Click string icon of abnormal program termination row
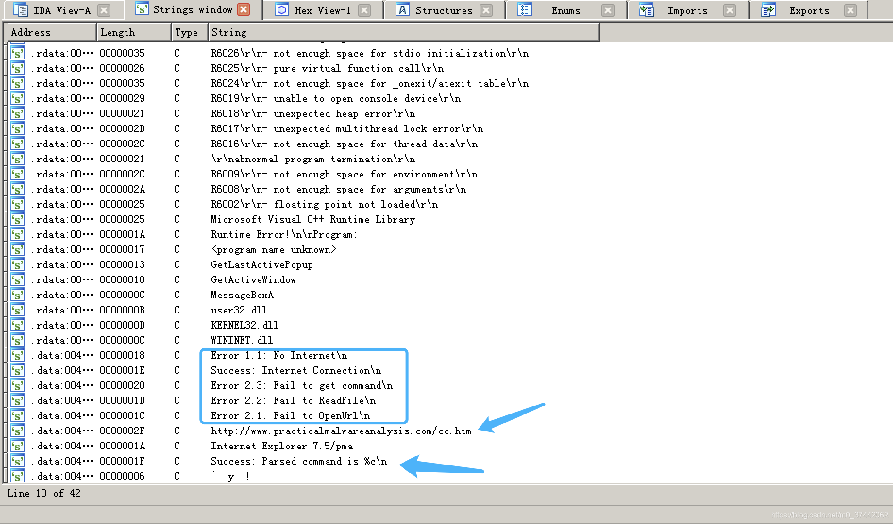This screenshot has height=524, width=893. (17, 159)
